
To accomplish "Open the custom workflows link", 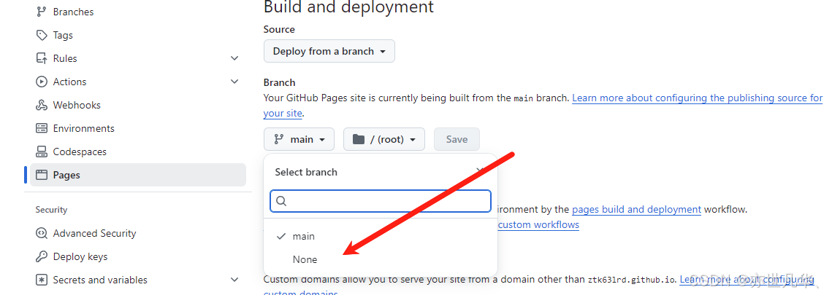I will [x=539, y=224].
